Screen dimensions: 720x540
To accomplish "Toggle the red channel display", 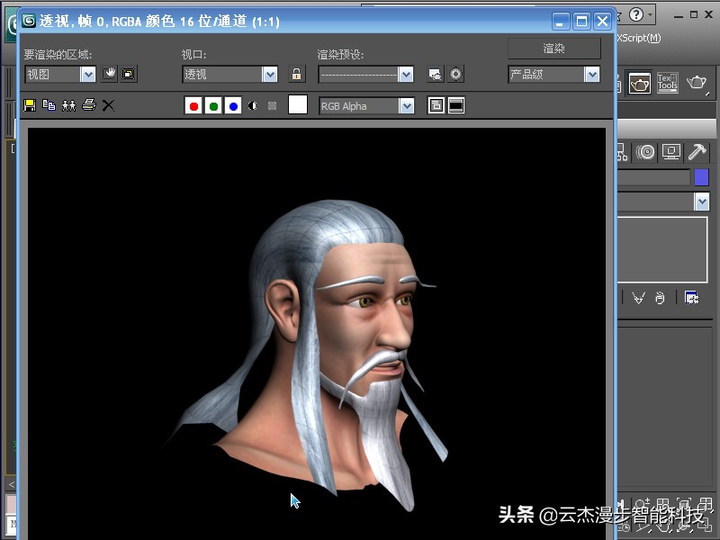I will pos(193,104).
